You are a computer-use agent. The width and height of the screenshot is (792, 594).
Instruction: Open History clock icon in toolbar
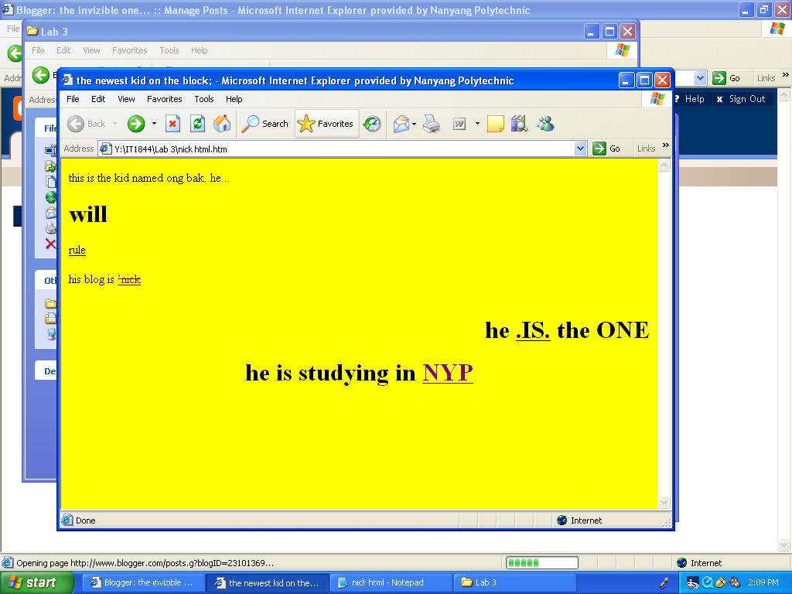tap(372, 124)
